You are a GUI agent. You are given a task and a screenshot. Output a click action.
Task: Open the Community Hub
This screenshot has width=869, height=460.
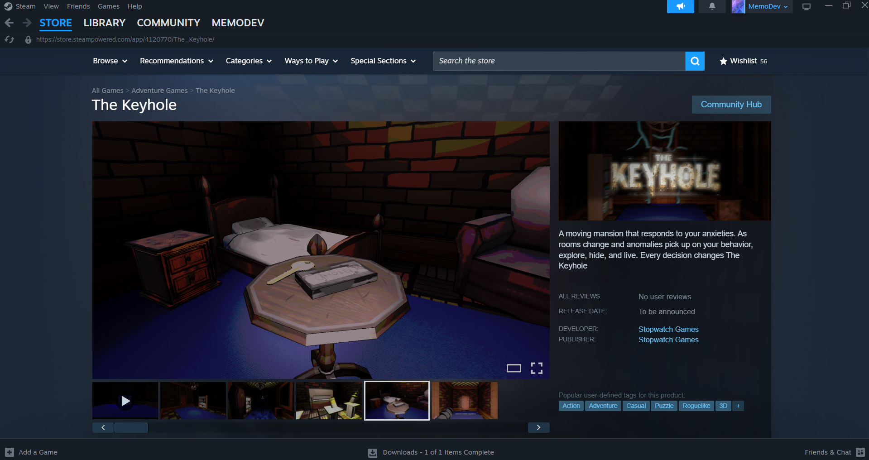tap(731, 105)
